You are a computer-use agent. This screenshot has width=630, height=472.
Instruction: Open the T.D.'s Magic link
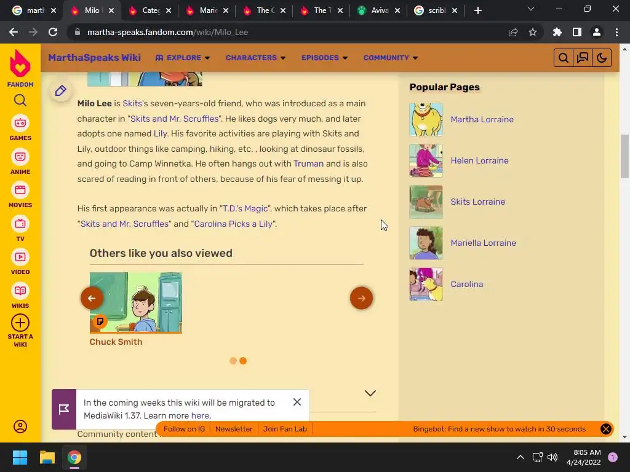(x=245, y=209)
